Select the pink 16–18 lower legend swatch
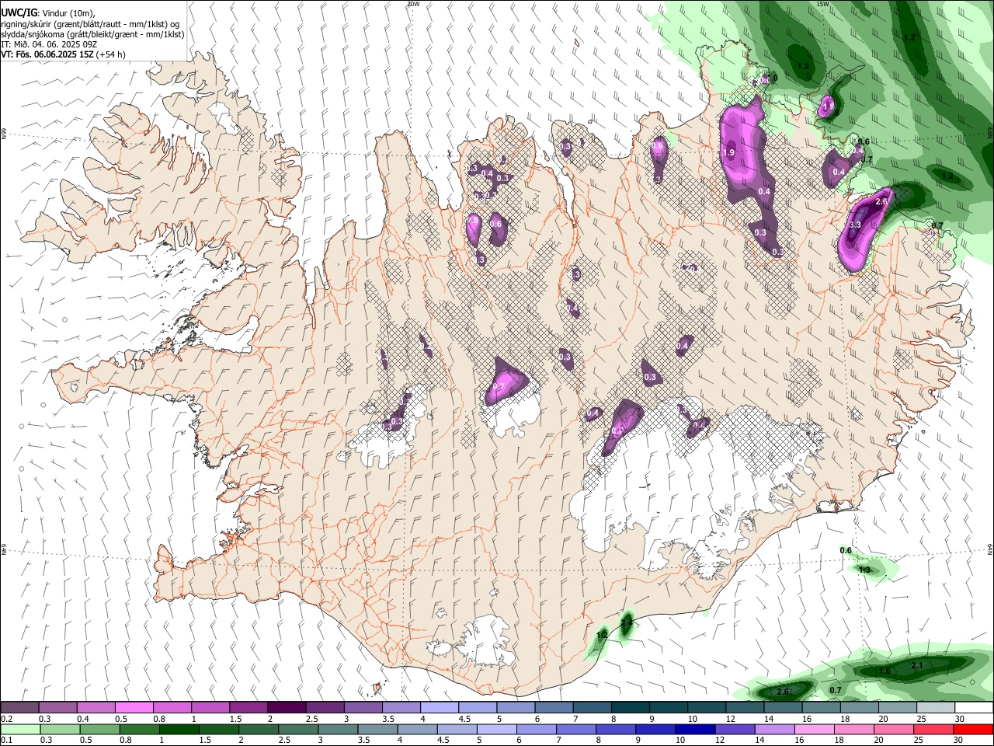The height and width of the screenshot is (746, 994). point(815,730)
